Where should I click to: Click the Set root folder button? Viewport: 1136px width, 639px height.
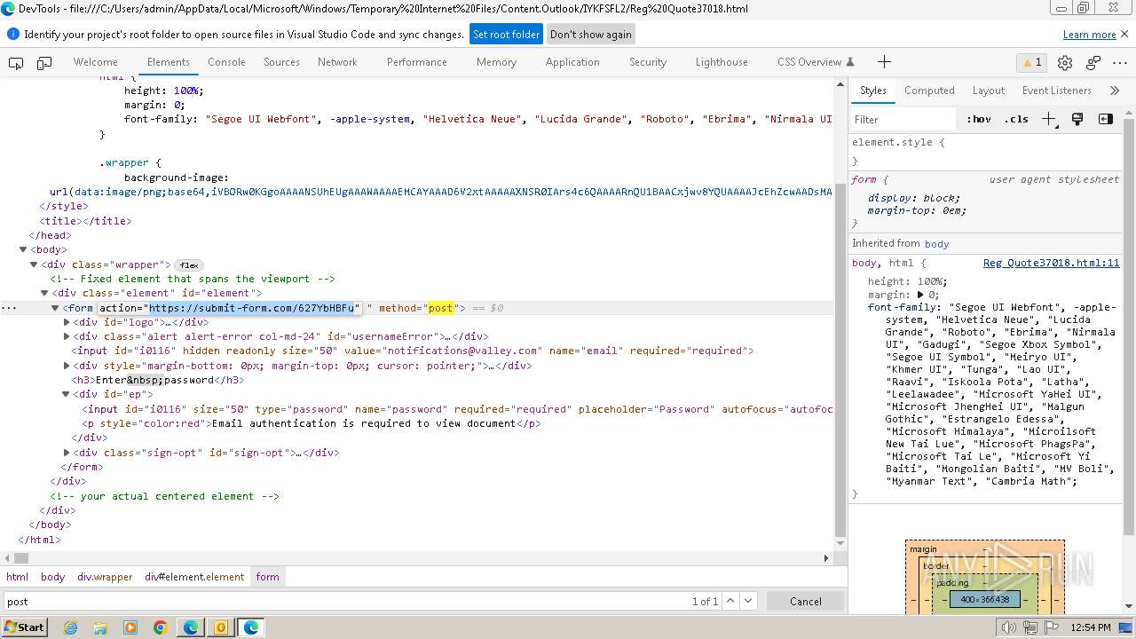[x=506, y=35]
